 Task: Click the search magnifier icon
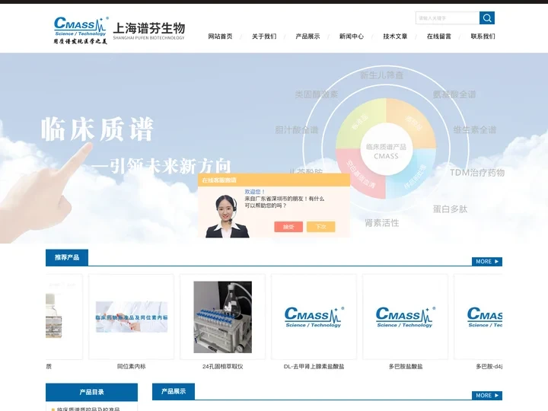click(x=487, y=18)
